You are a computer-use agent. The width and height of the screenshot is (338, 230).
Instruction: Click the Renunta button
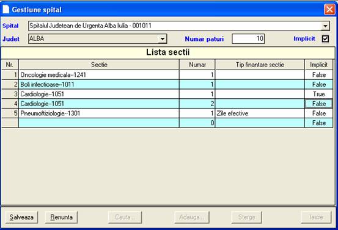click(61, 217)
